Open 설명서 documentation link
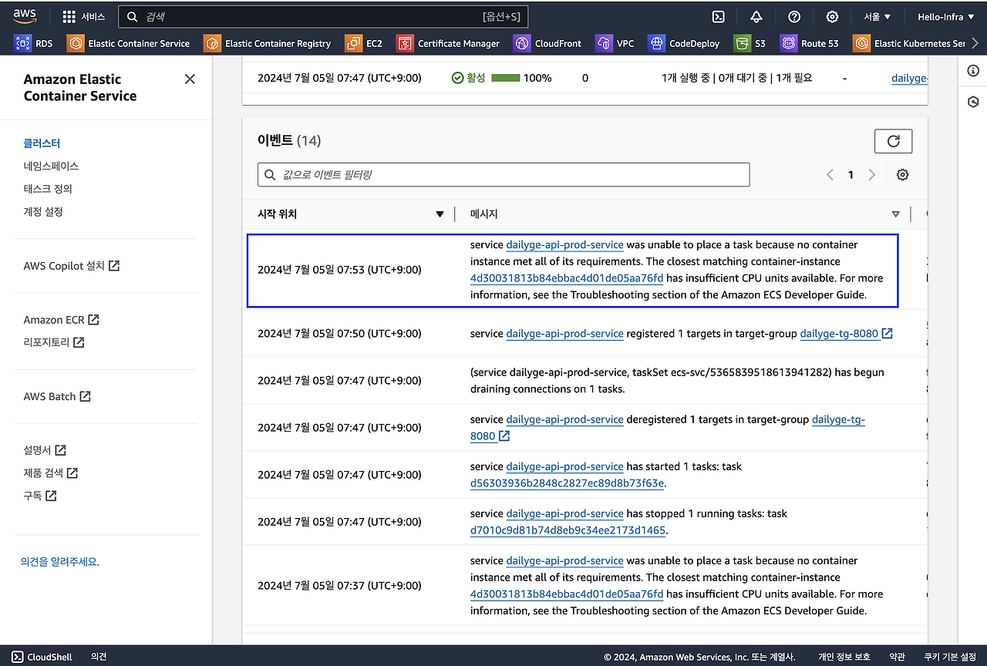987x666 pixels. [x=45, y=450]
